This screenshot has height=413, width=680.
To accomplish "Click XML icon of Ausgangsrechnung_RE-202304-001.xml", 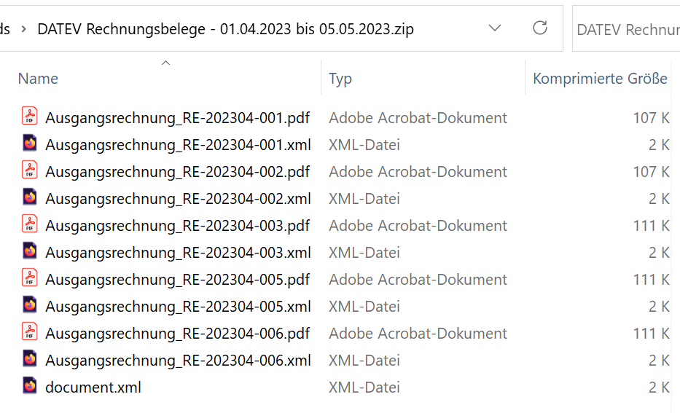I will [30, 143].
